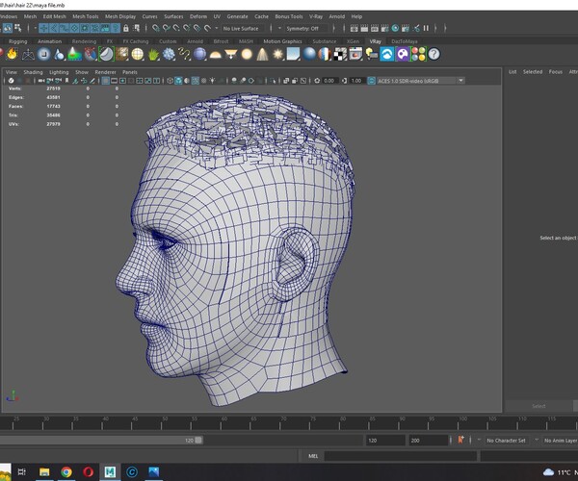578x481 pixels.
Task: Click the Select button at panel bottom
Action: [539, 406]
